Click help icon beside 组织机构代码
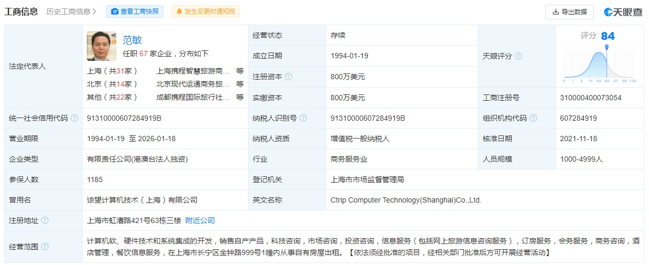 coord(533,118)
